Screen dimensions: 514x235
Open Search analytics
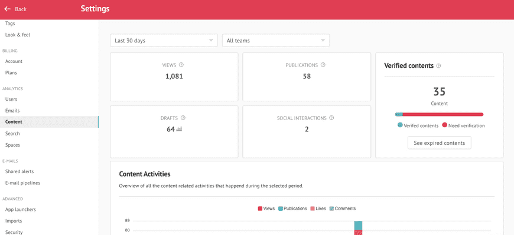click(x=12, y=134)
